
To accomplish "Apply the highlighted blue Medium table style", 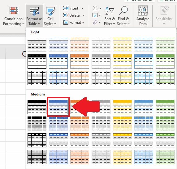I will (58, 107).
